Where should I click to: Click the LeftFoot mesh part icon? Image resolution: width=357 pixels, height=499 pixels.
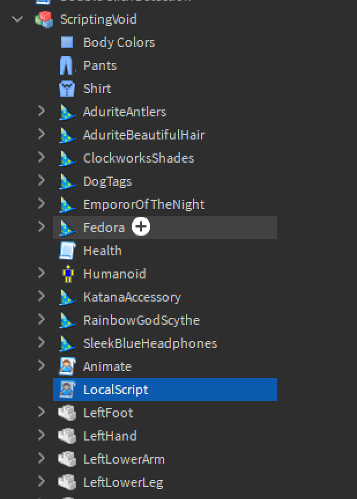click(67, 413)
